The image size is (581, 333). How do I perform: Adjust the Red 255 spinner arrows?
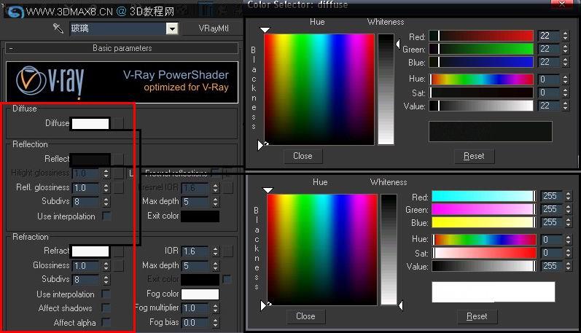(x=568, y=196)
